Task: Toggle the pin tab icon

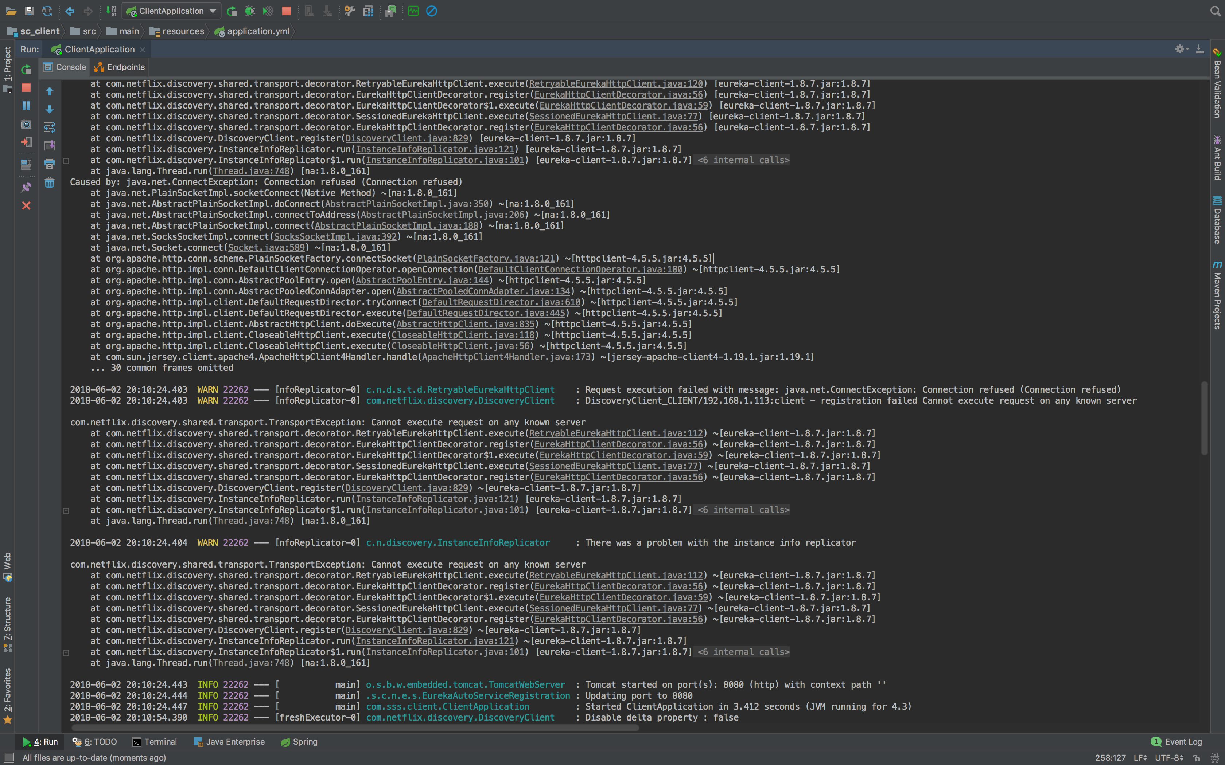Action: point(26,187)
